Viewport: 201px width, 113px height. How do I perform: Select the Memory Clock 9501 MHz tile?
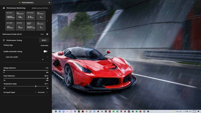(x=31, y=26)
